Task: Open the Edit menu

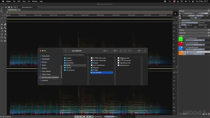Action: click(19, 1)
